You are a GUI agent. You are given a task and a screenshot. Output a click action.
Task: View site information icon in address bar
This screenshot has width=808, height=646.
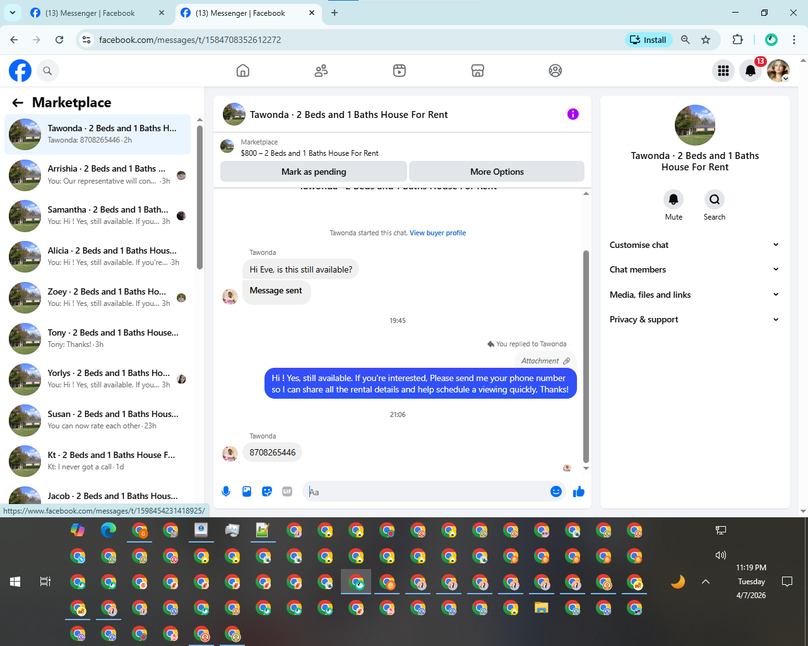(x=87, y=40)
